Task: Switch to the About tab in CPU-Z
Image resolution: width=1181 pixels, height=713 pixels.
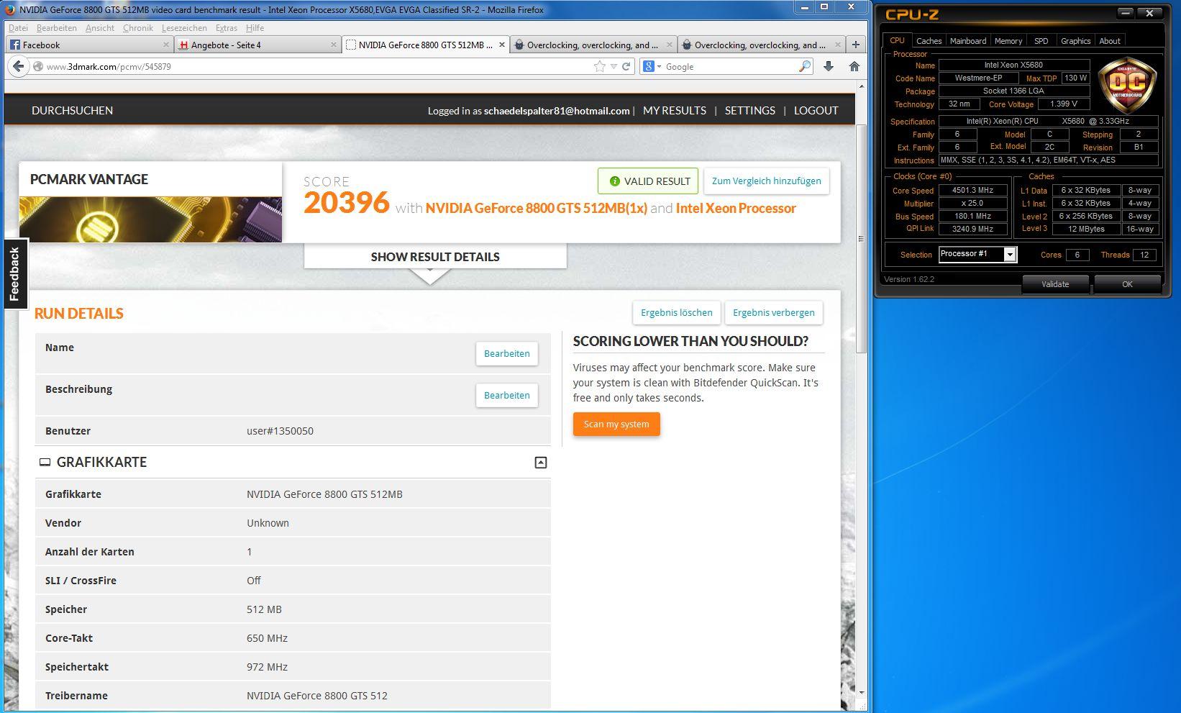Action: [1110, 41]
